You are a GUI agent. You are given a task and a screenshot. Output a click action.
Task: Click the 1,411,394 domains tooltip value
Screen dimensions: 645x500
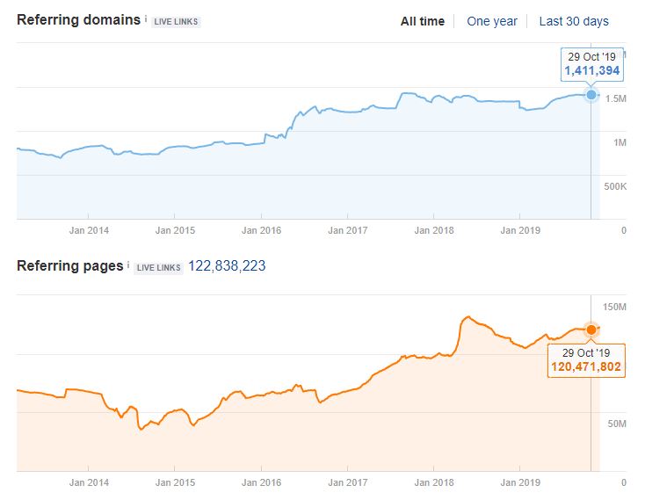tap(592, 70)
